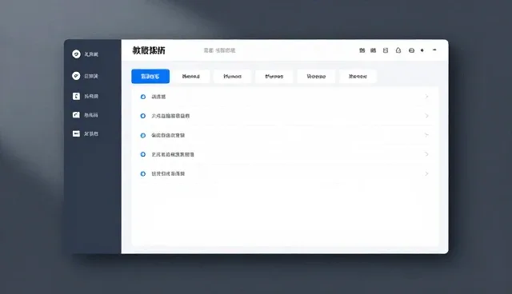This screenshot has width=512, height=294.
Task: Expand the fourth list row using its chevron
Action: pos(426,154)
